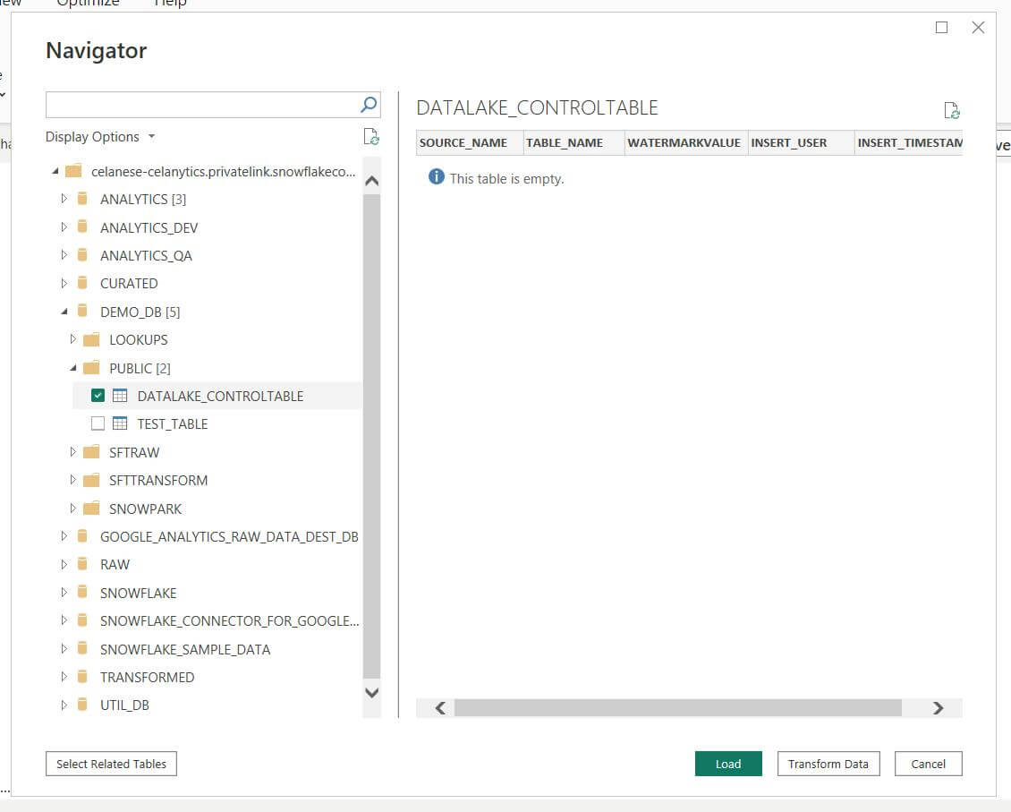Click the SNOWPARK folder icon
The height and width of the screenshot is (812, 1011).
coord(91,509)
